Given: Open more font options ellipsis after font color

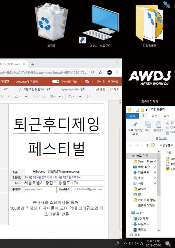Looking at the screenshot, I should pos(25,96).
